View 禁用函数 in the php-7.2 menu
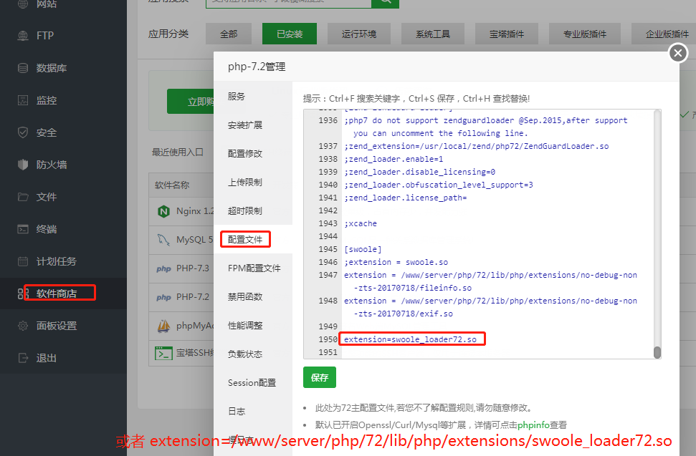 [253, 296]
